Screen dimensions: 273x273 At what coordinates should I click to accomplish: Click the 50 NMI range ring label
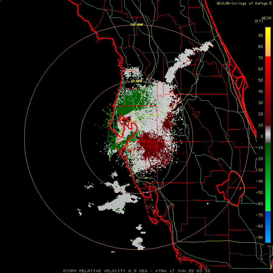(136, 81)
